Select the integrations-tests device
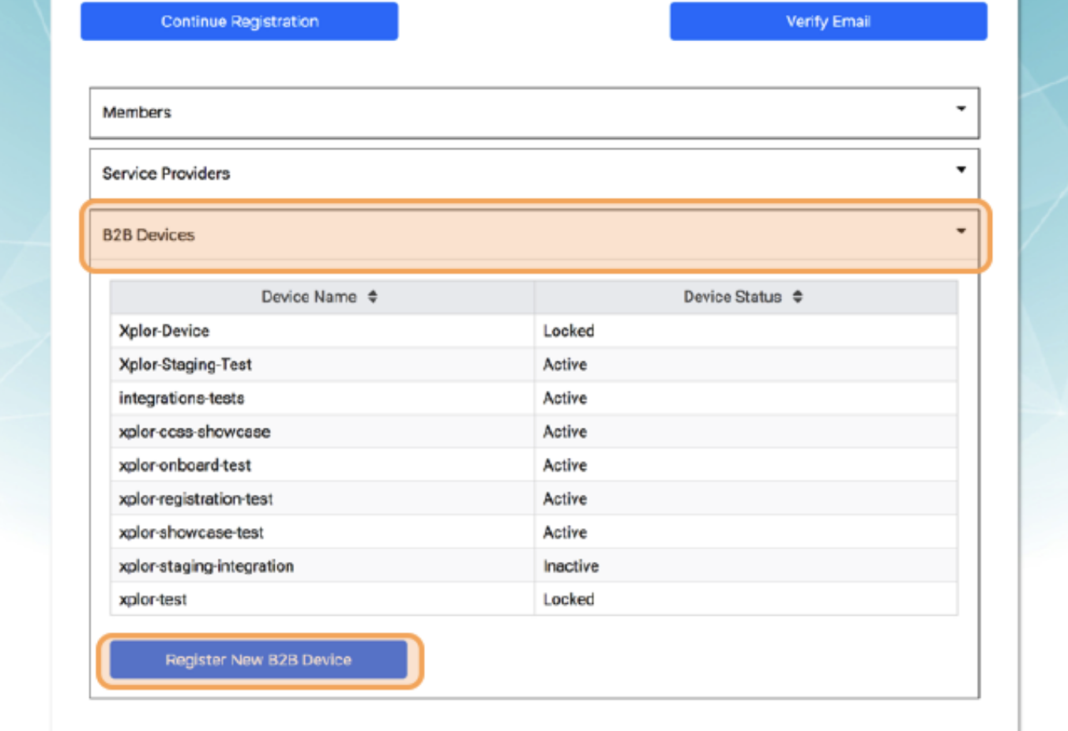 click(x=182, y=399)
